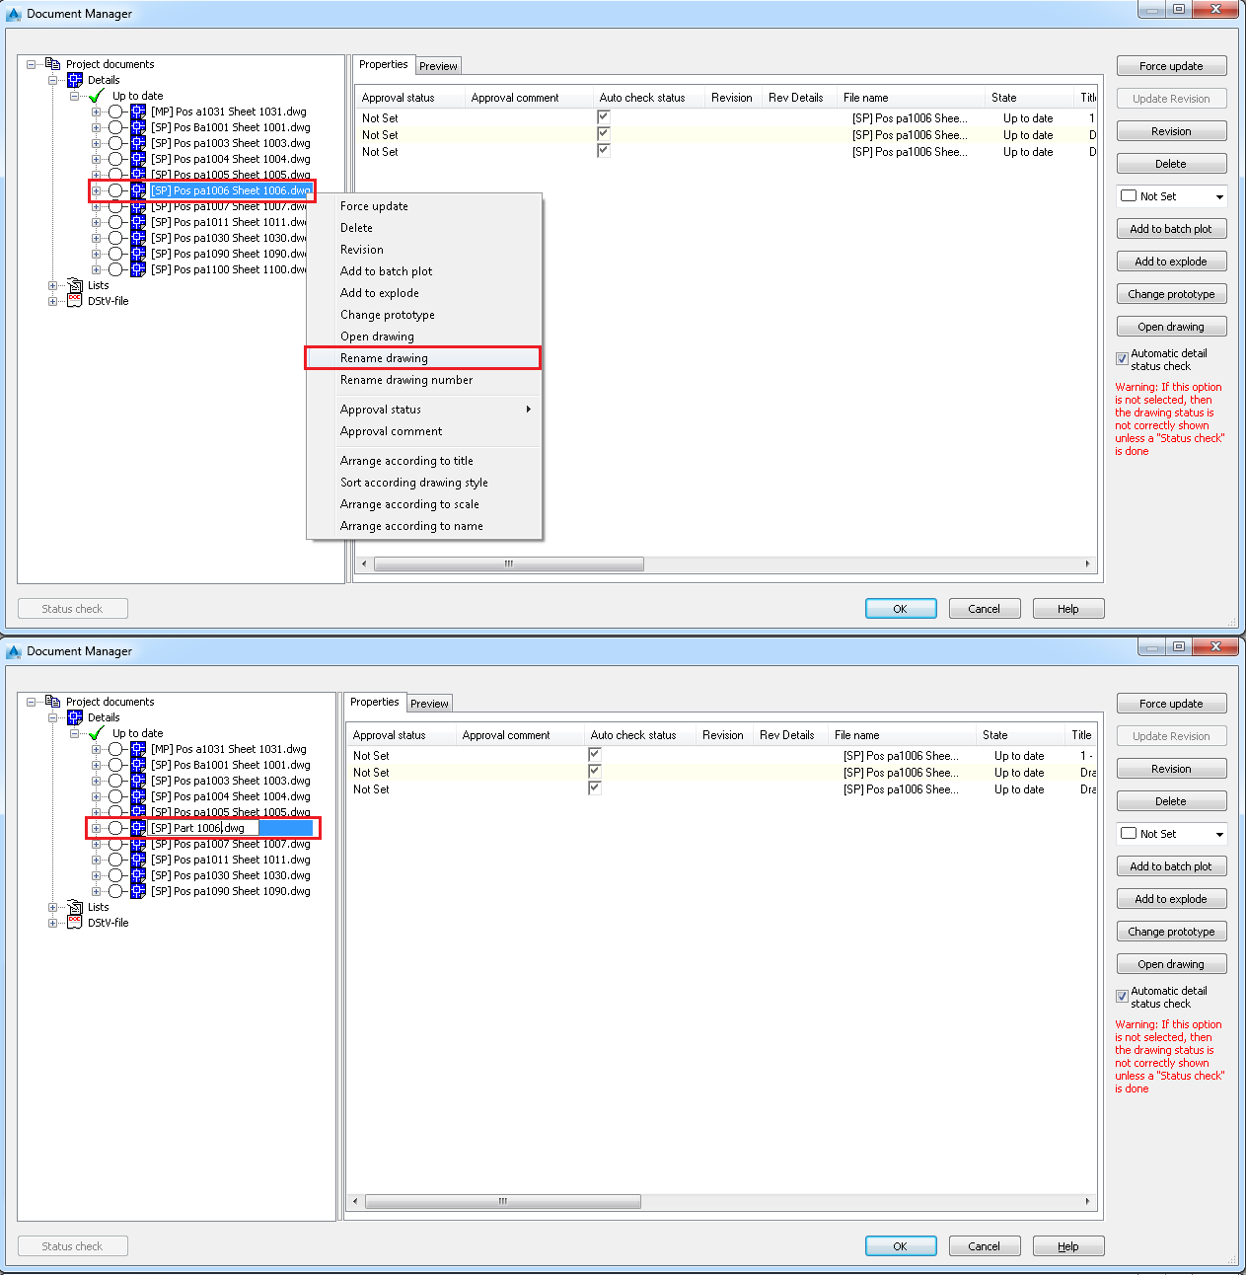Switch to Preview tab in lower window

coord(429,704)
